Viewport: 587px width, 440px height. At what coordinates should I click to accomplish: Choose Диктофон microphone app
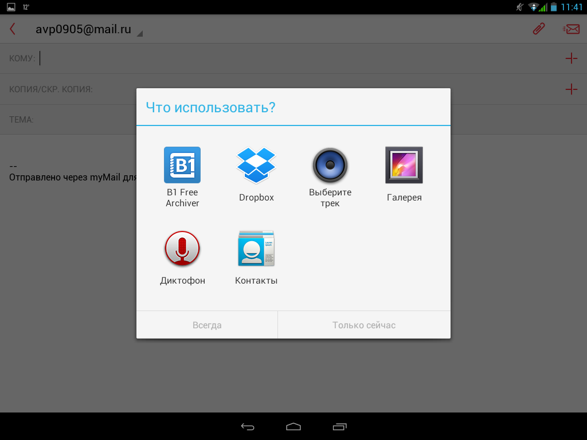click(182, 249)
